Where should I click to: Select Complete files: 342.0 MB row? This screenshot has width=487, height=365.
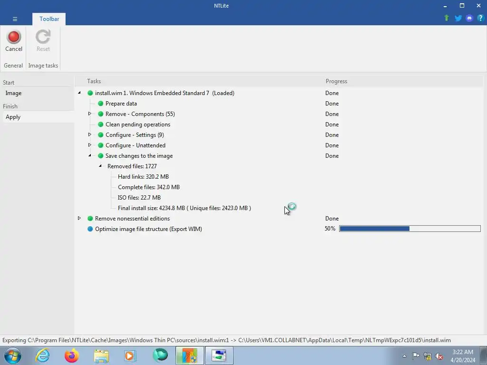(149, 187)
